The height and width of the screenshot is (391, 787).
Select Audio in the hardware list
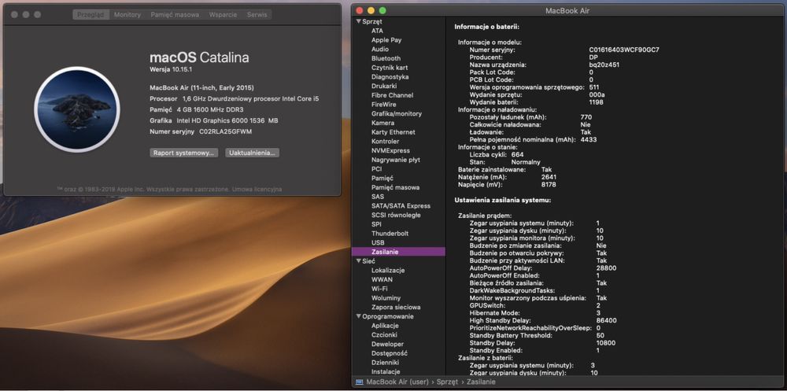(380, 50)
